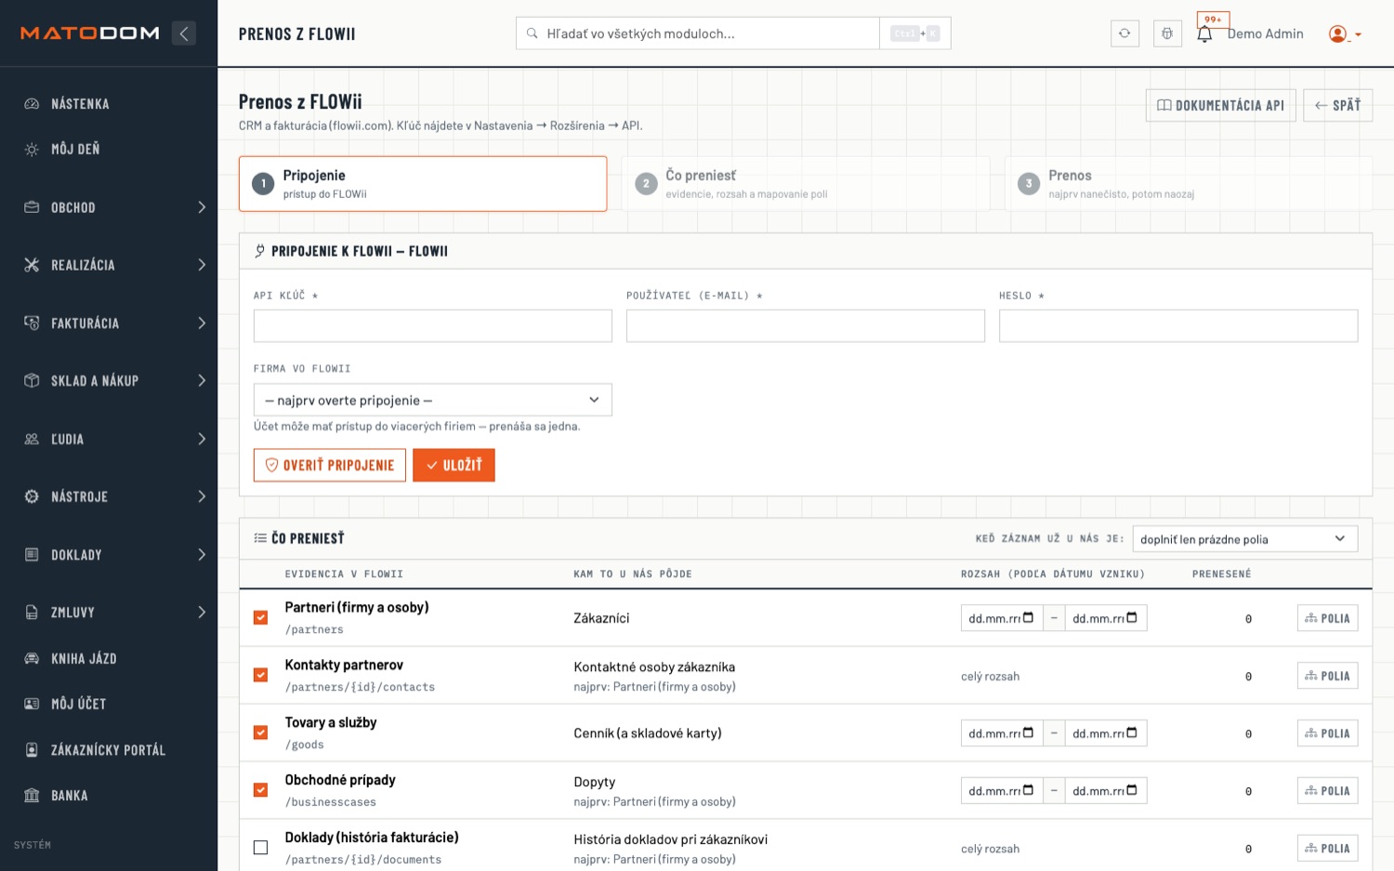
Task: Go back with the Späť button
Action: [1337, 105]
